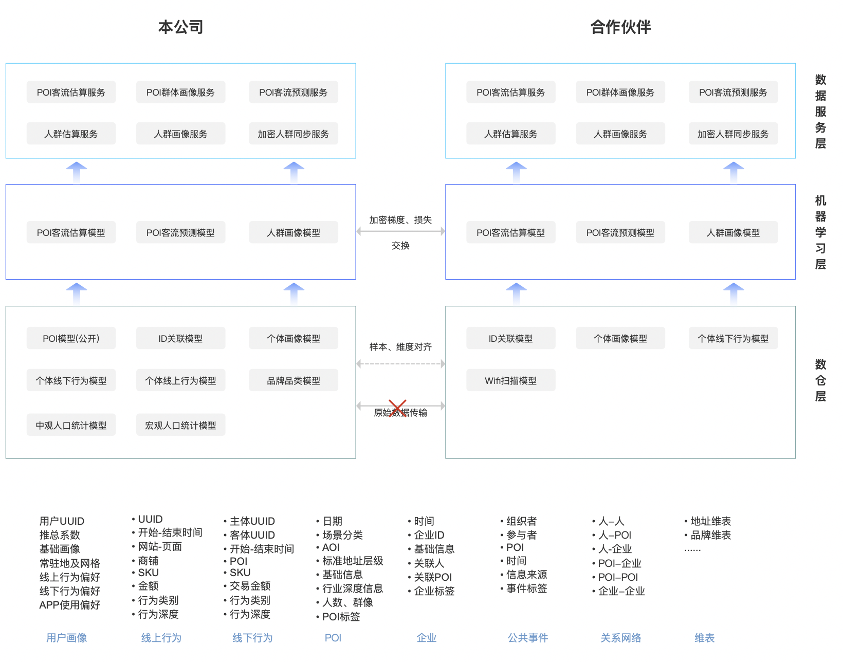Click the 标准地址层级 bullet item
Screen dimensions: 843x662
point(350,561)
